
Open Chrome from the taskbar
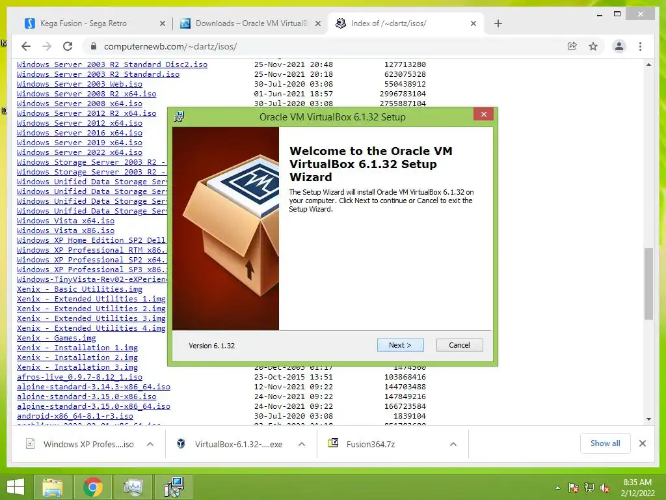pyautogui.click(x=92, y=487)
